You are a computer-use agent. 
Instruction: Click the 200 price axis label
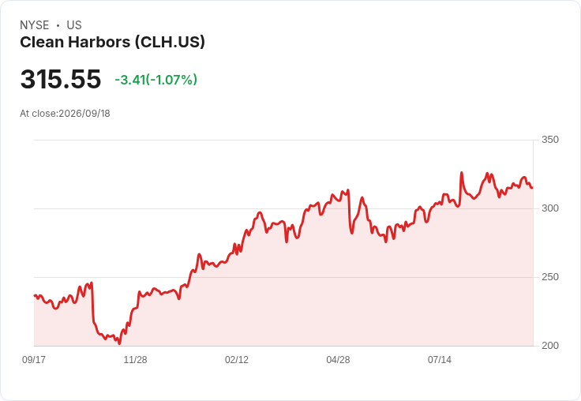550,346
